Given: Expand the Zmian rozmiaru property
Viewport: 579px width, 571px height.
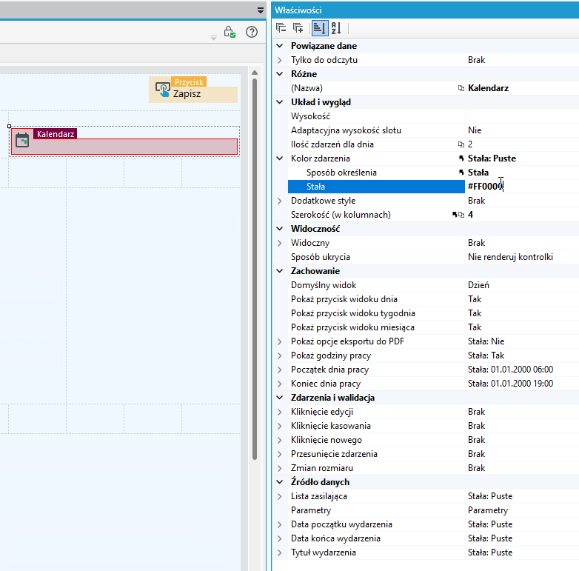Looking at the screenshot, I should [280, 468].
